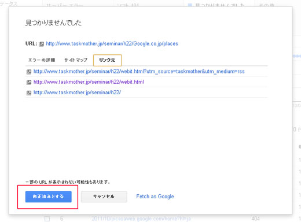Open the Google.co.jp/places URL link

[112, 44]
